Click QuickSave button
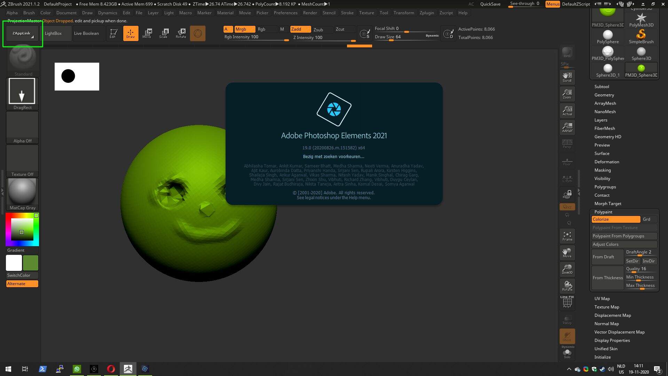 [490, 4]
